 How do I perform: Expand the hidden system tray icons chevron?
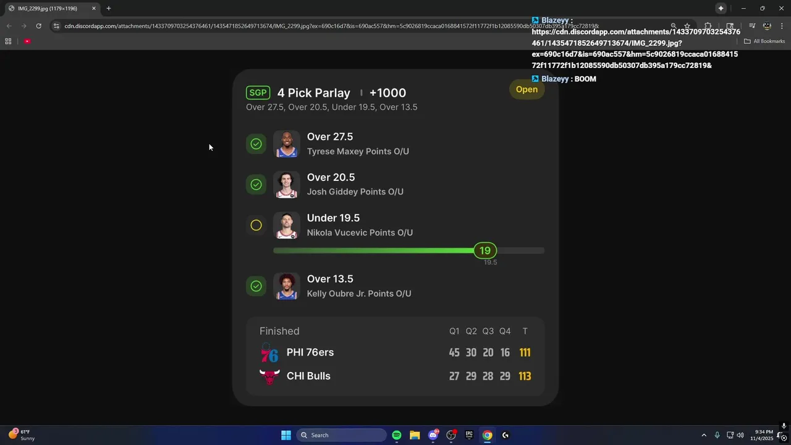703,435
